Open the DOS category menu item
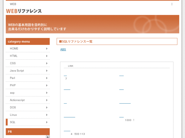This screenshot has height=138, width=185. tap(28, 107)
